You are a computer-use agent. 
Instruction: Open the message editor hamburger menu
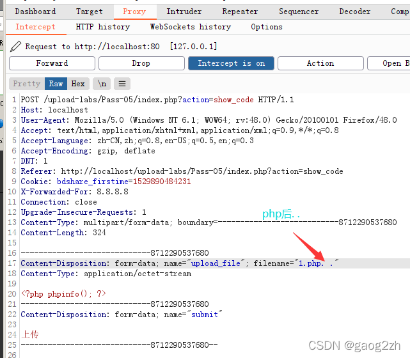coord(122,84)
